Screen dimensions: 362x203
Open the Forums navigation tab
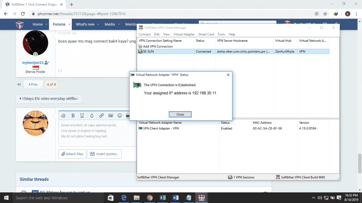59,24
